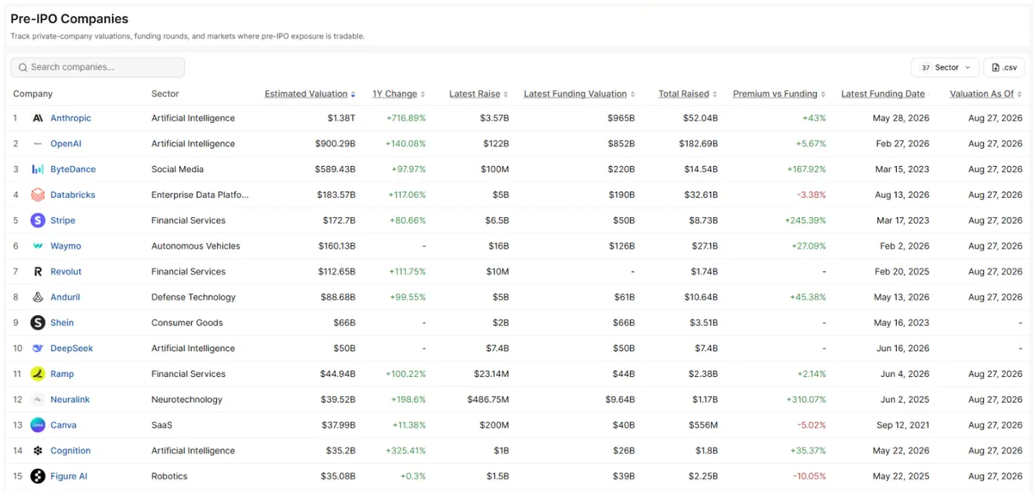Sort by Latest Funding Date header
Image resolution: width=1033 pixels, height=494 pixels.
[885, 94]
